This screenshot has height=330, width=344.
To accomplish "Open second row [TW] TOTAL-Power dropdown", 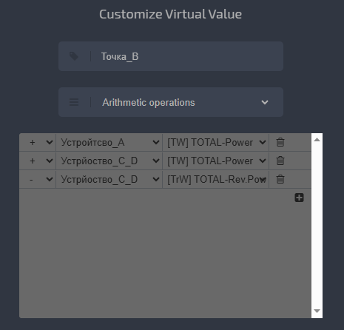I will (215, 161).
